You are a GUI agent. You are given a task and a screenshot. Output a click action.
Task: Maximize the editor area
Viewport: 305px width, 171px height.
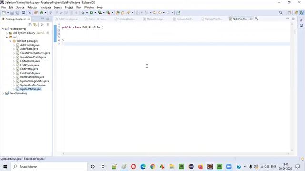(x=293, y=19)
